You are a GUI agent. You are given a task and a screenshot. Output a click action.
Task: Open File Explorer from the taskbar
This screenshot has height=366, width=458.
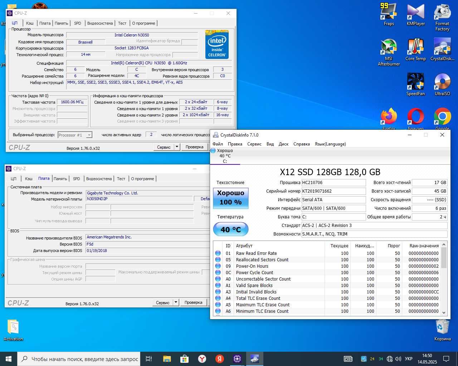[167, 359]
